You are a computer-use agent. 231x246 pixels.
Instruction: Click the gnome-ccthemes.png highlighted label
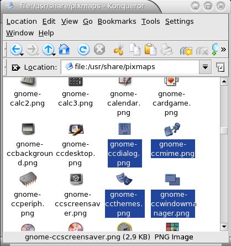pyautogui.click(x=125, y=203)
